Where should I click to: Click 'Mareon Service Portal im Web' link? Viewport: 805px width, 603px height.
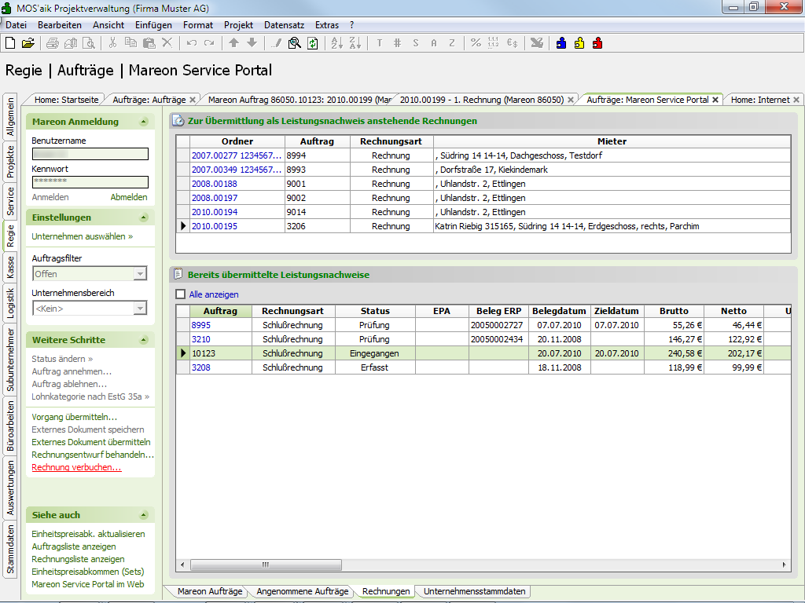tap(88, 584)
